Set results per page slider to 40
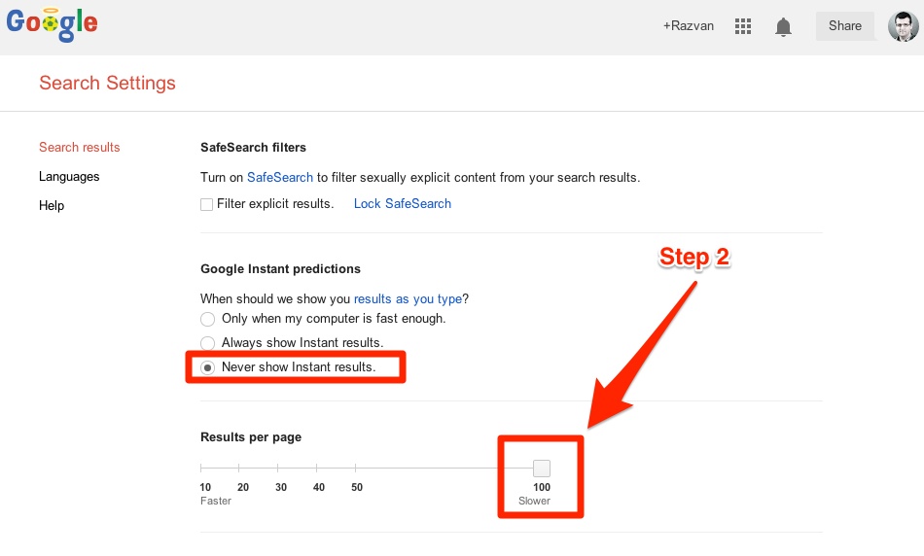Viewport: 924px width, 556px height. [316, 469]
